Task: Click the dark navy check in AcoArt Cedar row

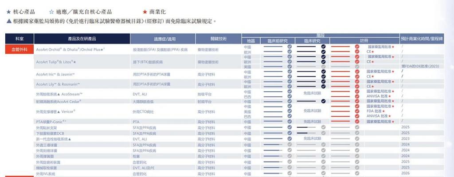Action: click(323, 101)
